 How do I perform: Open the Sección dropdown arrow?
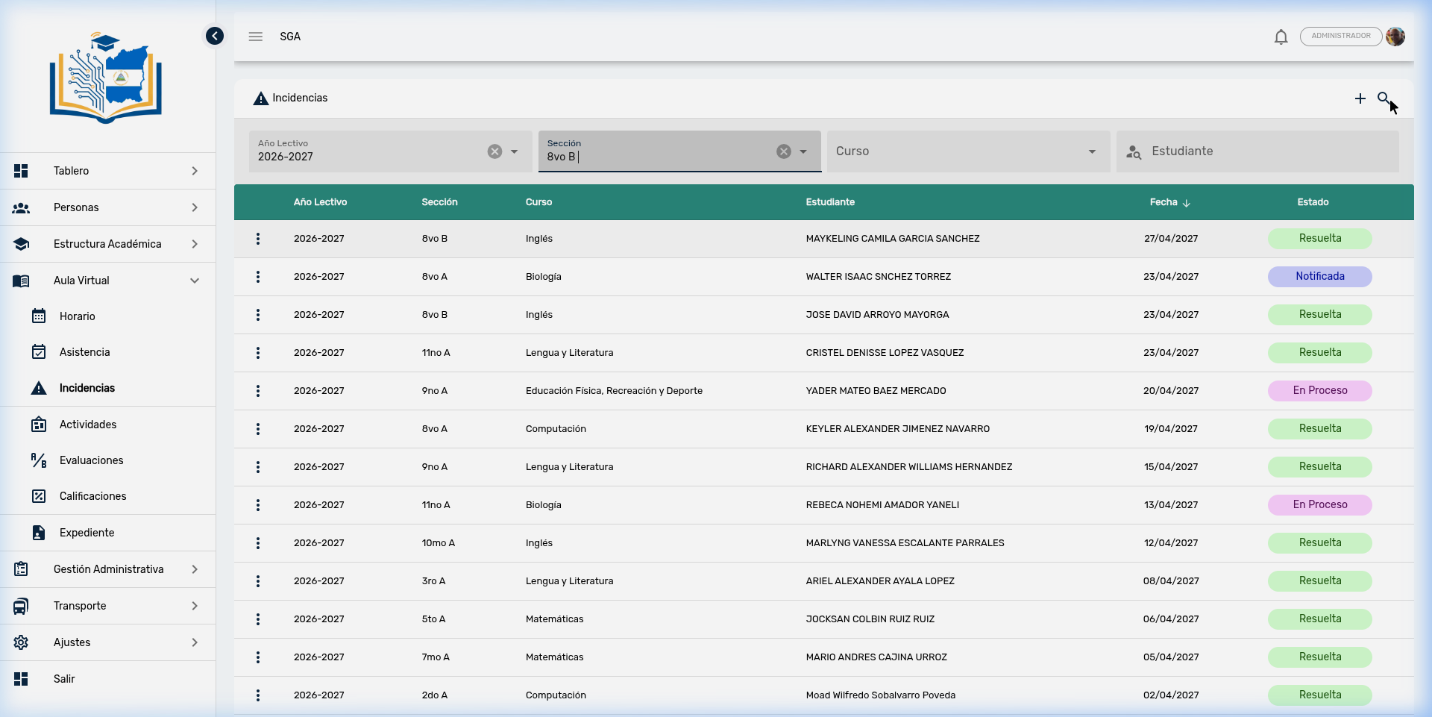803,151
